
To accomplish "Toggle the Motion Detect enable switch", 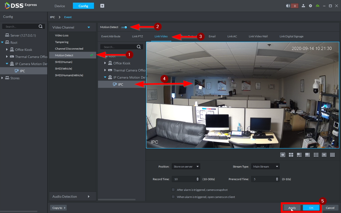I will point(124,27).
